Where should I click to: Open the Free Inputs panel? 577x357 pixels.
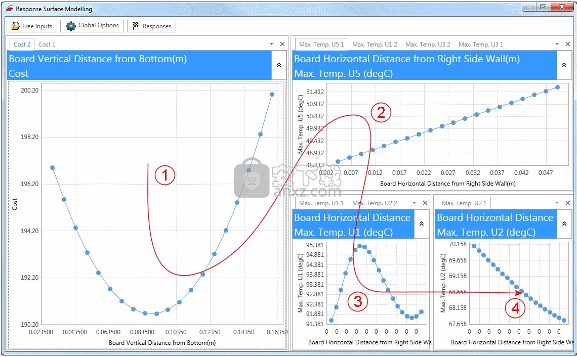32,26
